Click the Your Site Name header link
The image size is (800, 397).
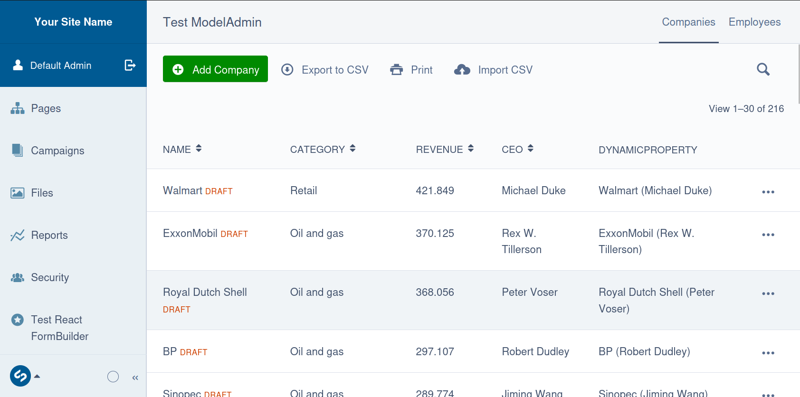(73, 22)
